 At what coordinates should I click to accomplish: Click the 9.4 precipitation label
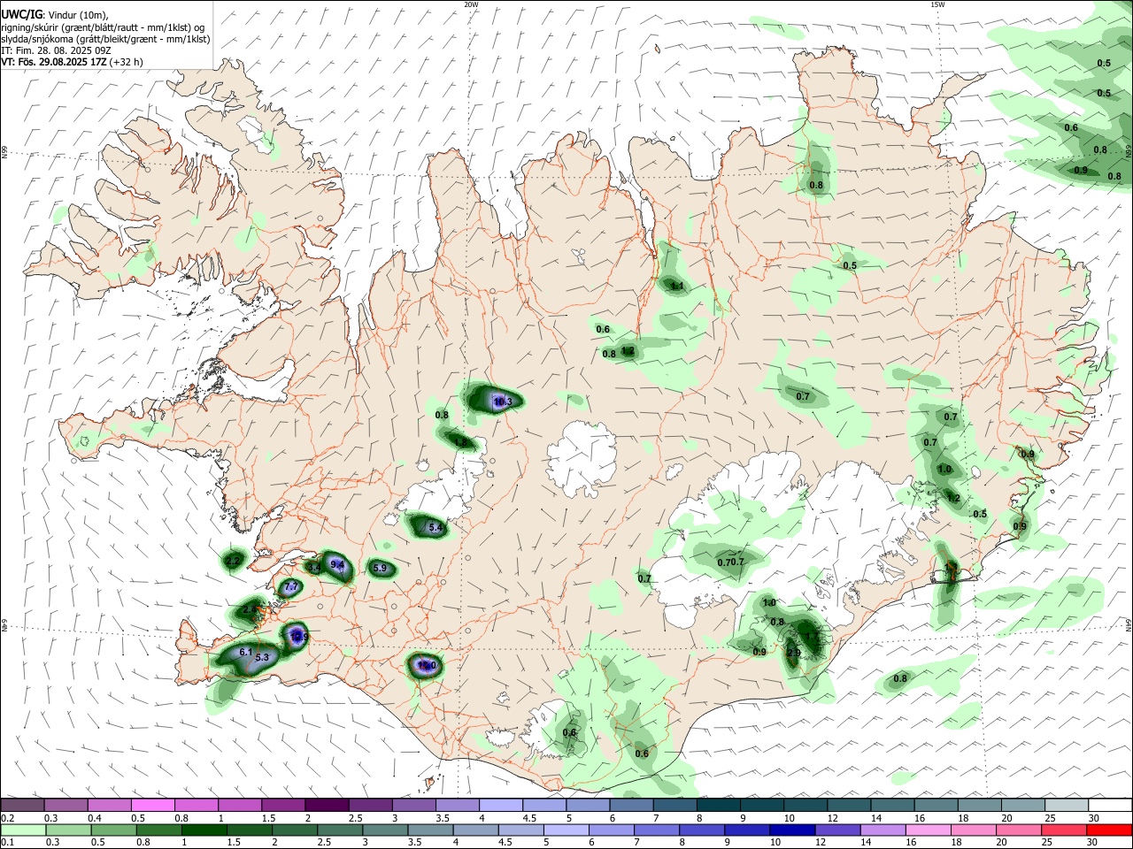(336, 564)
